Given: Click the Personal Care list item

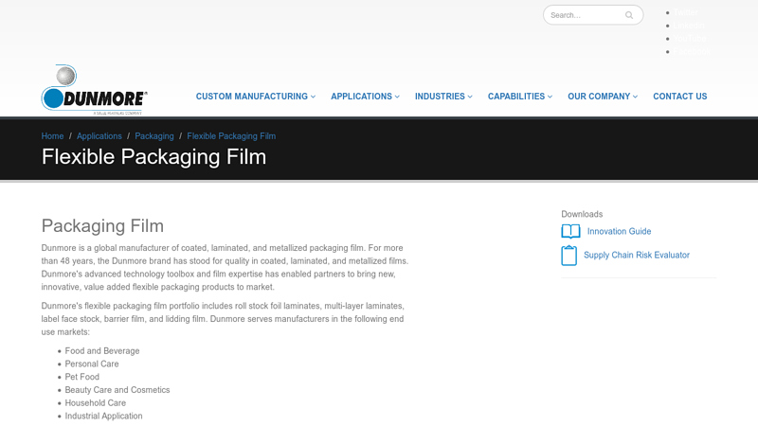Looking at the screenshot, I should (92, 364).
